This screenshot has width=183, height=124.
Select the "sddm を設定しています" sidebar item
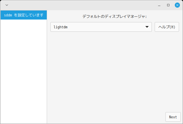[x=24, y=15]
